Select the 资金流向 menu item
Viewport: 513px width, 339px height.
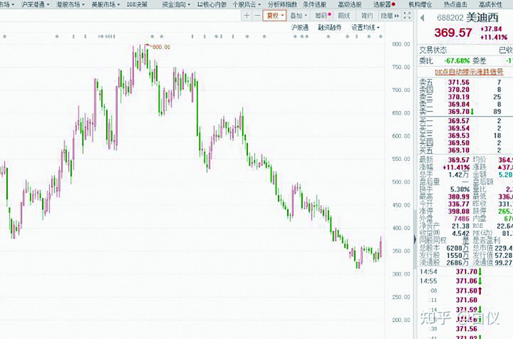(x=175, y=5)
